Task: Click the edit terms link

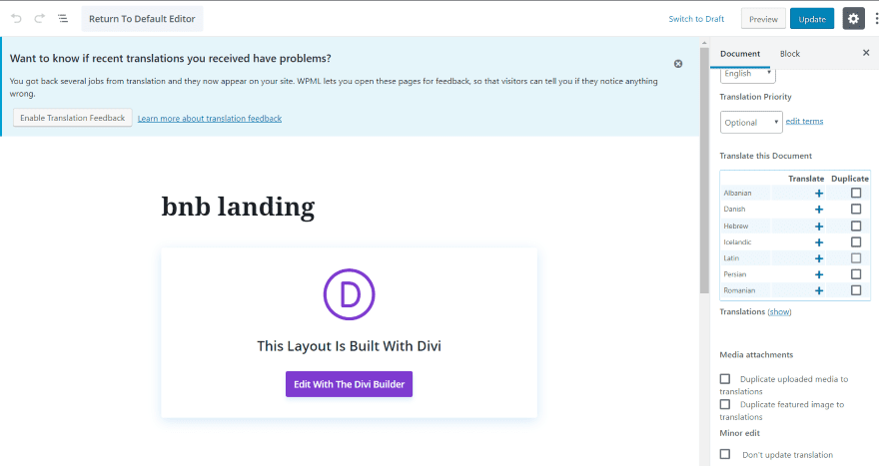Action: click(x=804, y=121)
